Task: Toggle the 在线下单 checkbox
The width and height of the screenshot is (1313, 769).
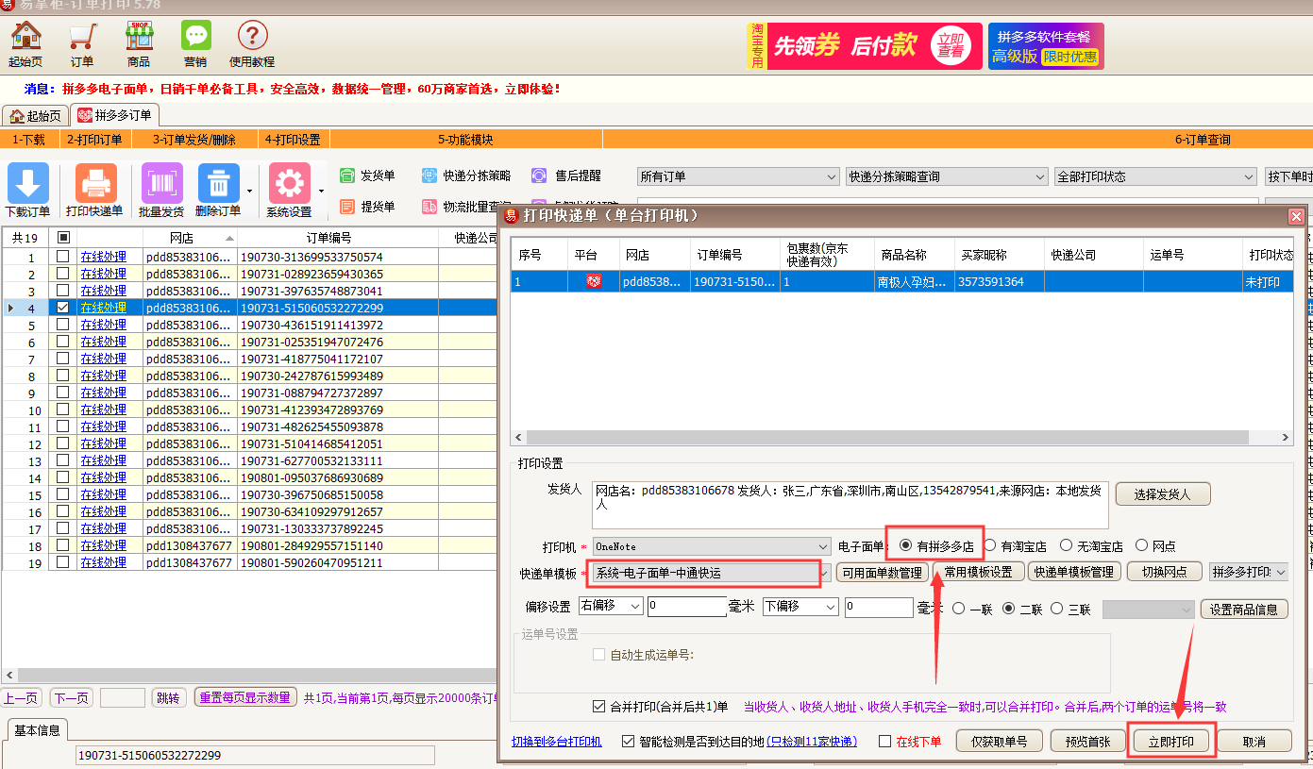Action: (884, 742)
